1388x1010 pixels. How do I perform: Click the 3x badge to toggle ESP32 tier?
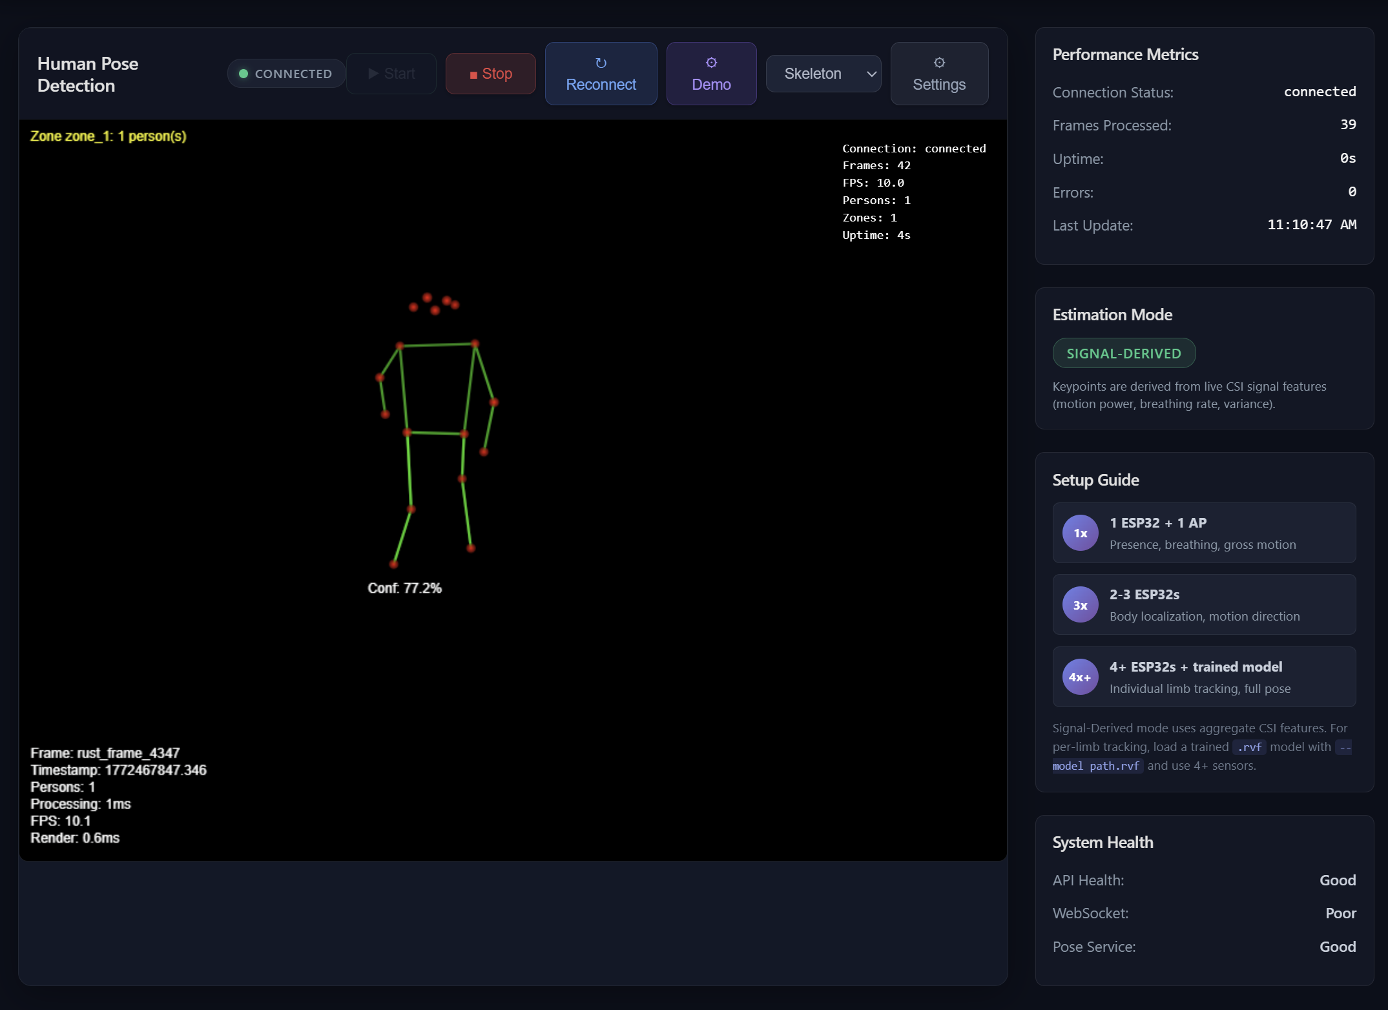click(1079, 604)
